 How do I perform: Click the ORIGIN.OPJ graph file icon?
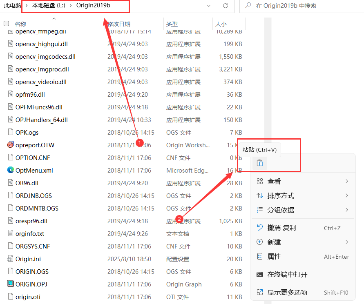click(11, 284)
